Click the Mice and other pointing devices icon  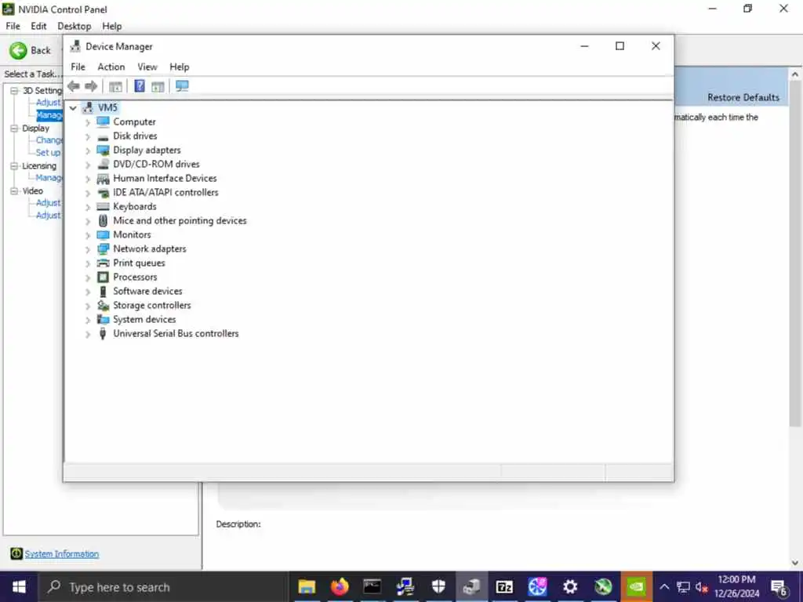(103, 220)
